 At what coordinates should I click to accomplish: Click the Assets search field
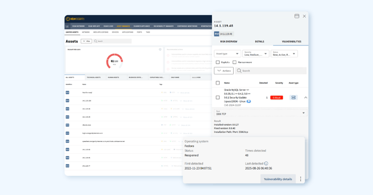(112, 41)
